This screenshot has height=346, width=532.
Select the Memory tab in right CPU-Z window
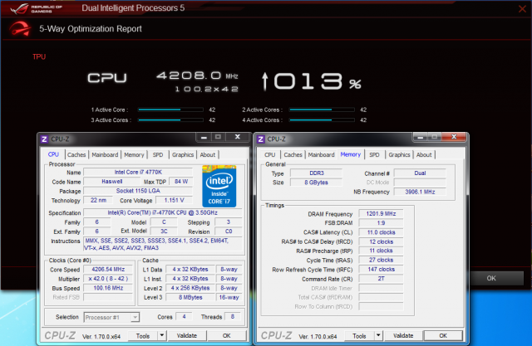(351, 154)
